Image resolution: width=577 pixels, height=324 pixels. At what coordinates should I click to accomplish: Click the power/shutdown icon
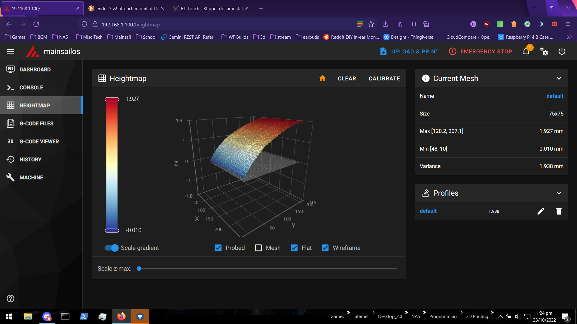(561, 51)
